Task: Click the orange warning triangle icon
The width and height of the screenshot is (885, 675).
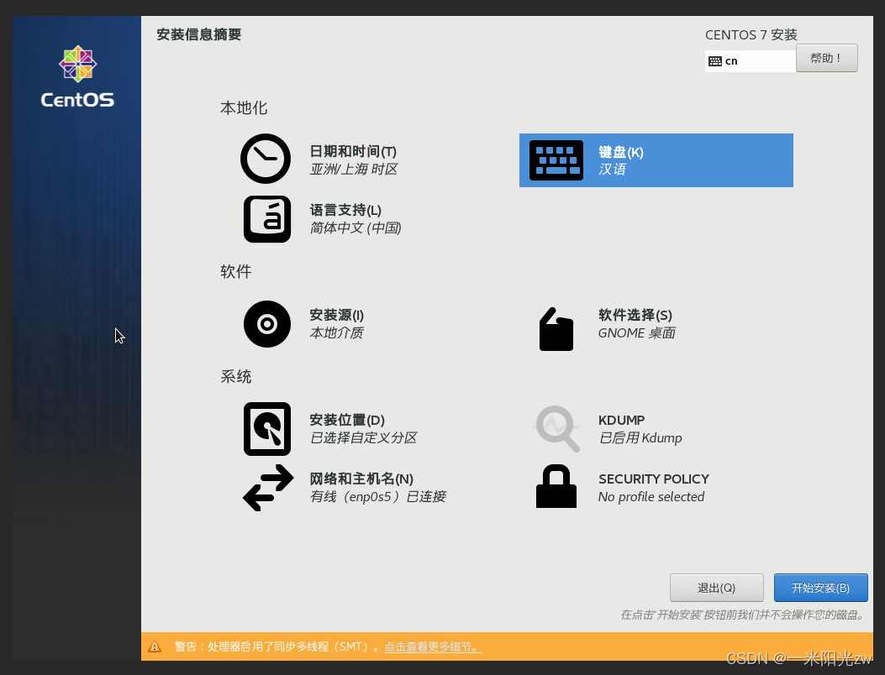Action: (155, 646)
